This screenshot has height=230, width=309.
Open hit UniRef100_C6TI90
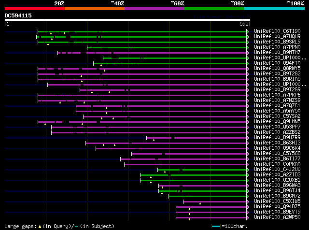[x=277, y=31]
